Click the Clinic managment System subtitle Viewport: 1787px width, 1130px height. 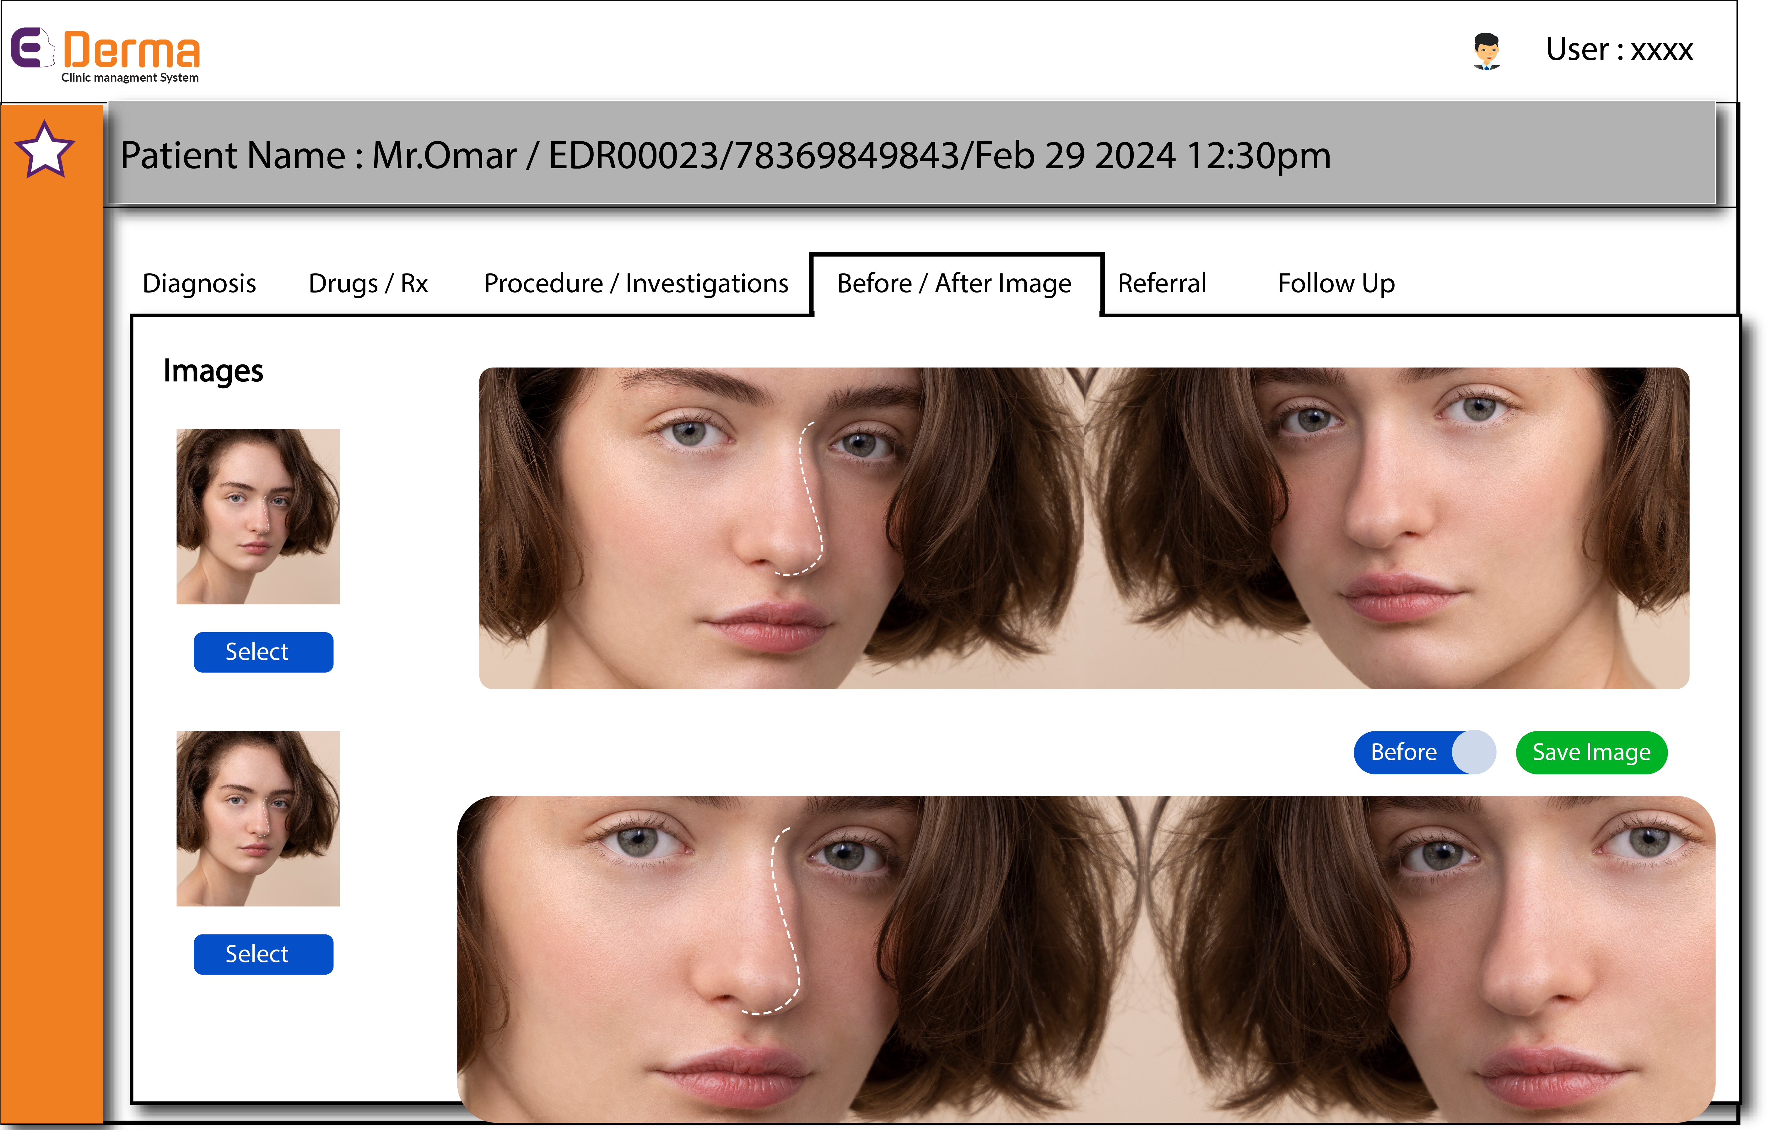click(130, 77)
